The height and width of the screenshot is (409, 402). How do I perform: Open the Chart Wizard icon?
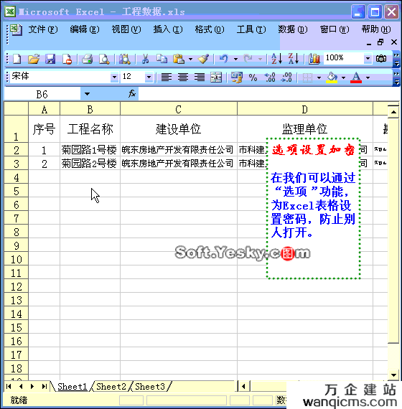pyautogui.click(x=314, y=59)
